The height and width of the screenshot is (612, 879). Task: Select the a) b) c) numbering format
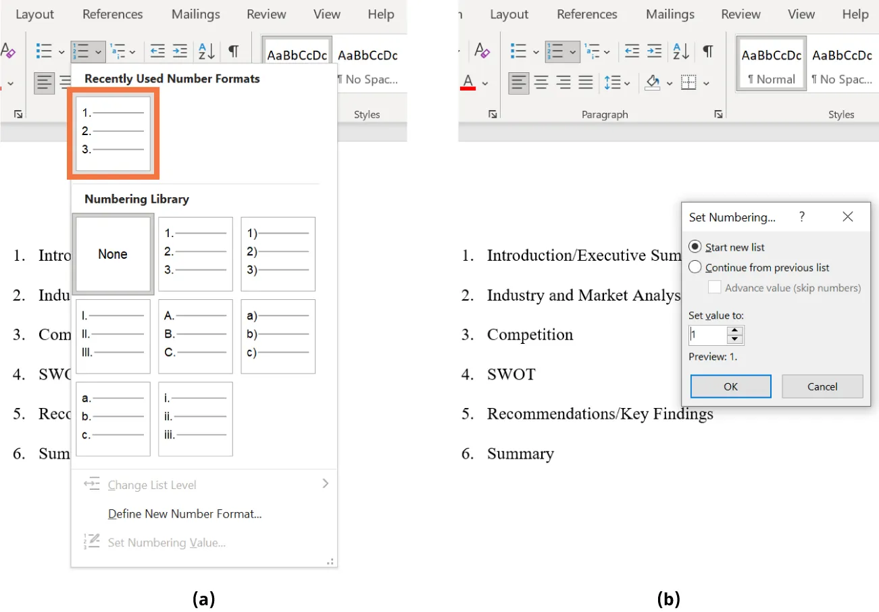278,336
